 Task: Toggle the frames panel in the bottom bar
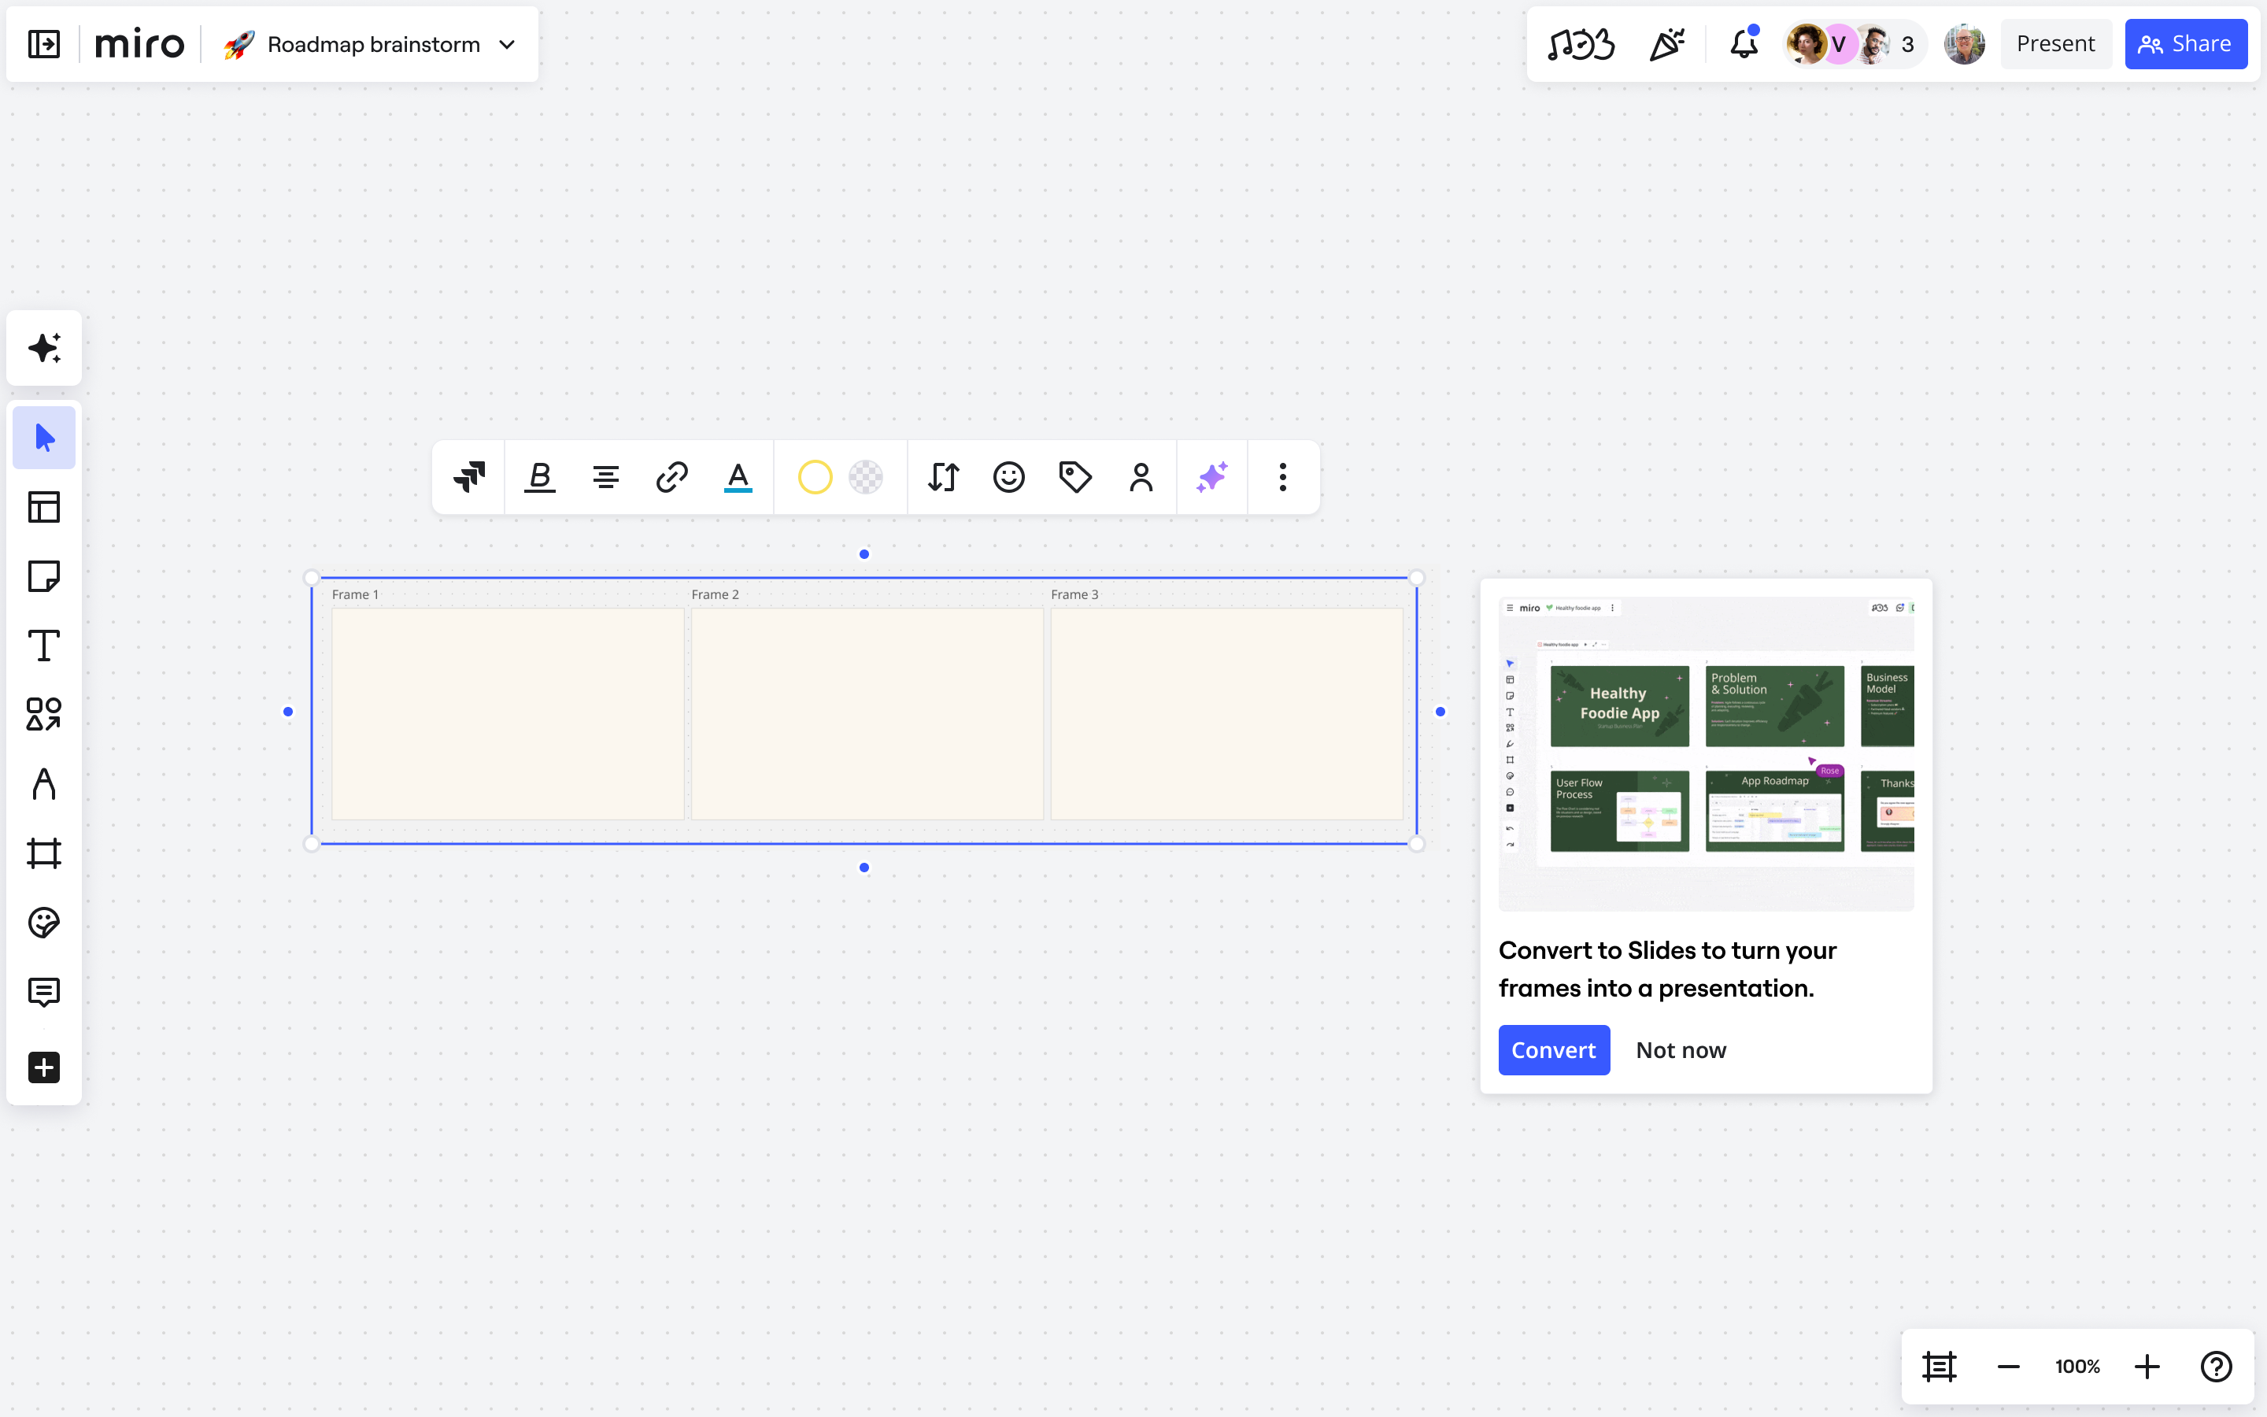(1939, 1367)
